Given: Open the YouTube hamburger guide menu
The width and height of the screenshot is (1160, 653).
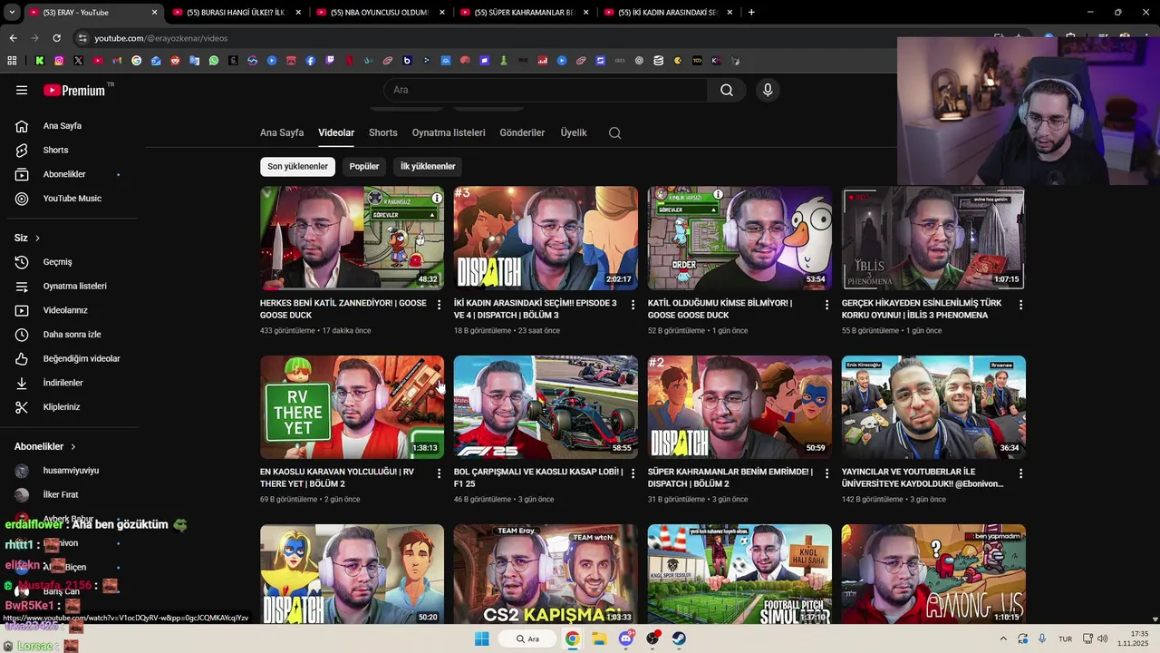Looking at the screenshot, I should click(22, 90).
